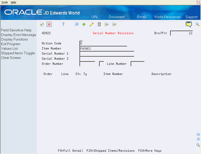Viewport: 201px width, 154px height.
Task: Click F4=Full Detail function key text
Action: (x=70, y=150)
